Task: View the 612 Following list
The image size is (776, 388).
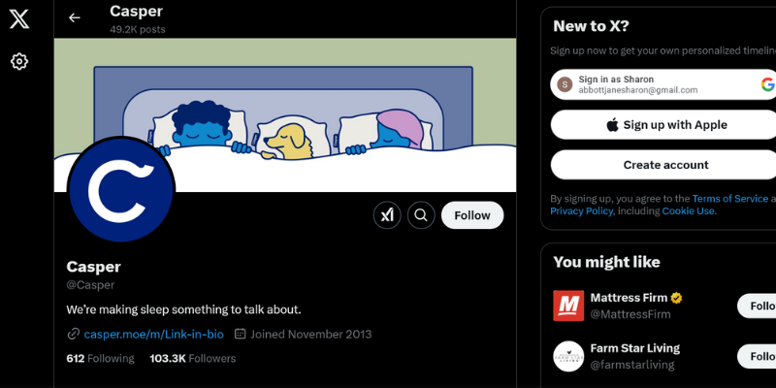Action: [100, 358]
